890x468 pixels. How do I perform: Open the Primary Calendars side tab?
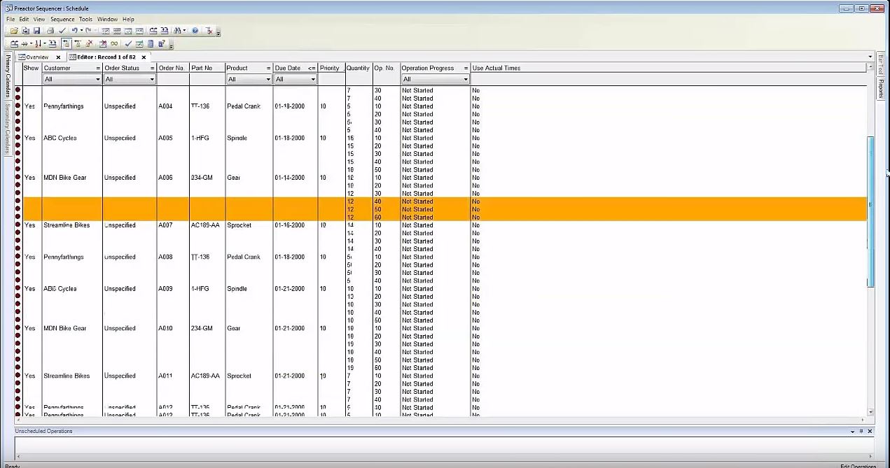coord(8,76)
